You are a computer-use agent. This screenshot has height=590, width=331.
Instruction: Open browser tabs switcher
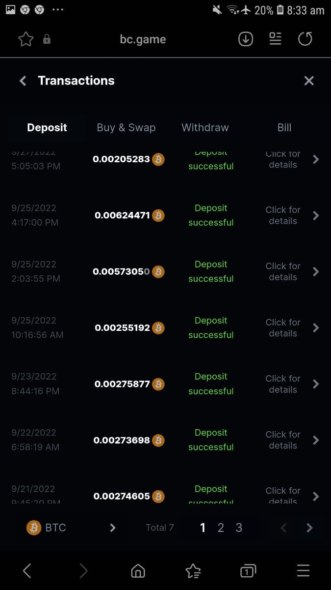(x=248, y=571)
